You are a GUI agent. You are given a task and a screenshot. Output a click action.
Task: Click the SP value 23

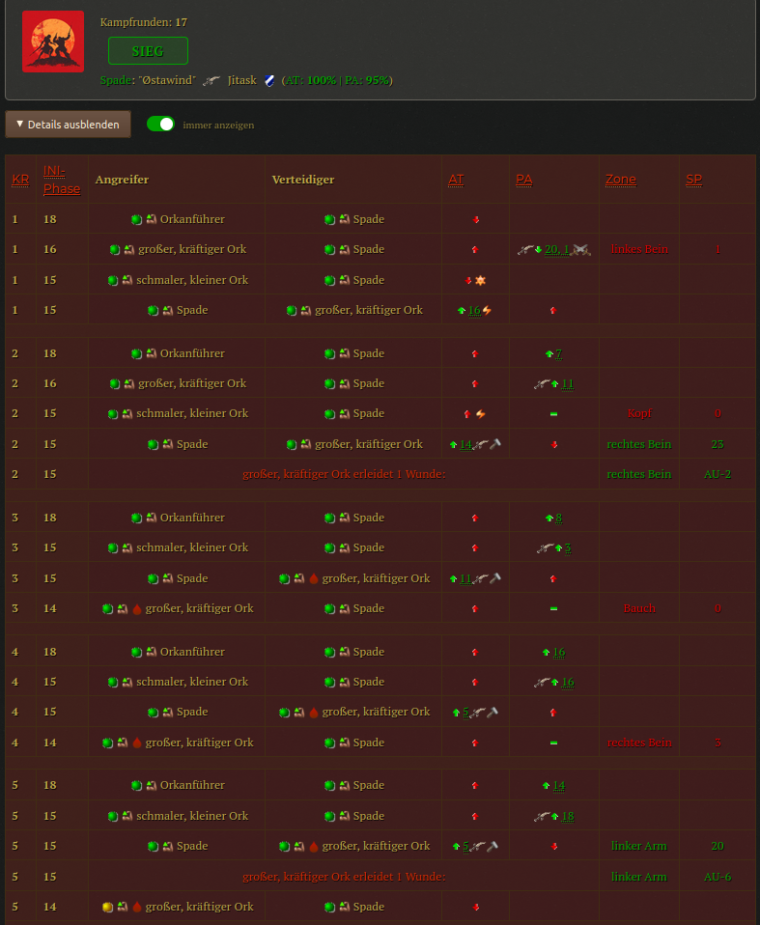tap(718, 444)
